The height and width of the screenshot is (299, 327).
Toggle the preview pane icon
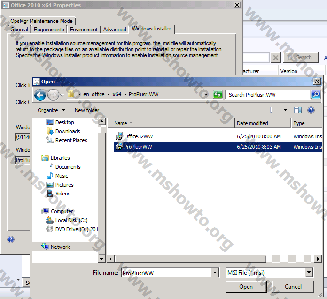[298, 110]
